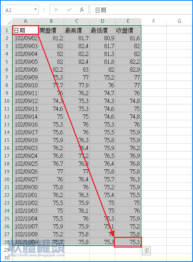
Task: Click cell E26 with value 75.2
Action: [128, 226]
